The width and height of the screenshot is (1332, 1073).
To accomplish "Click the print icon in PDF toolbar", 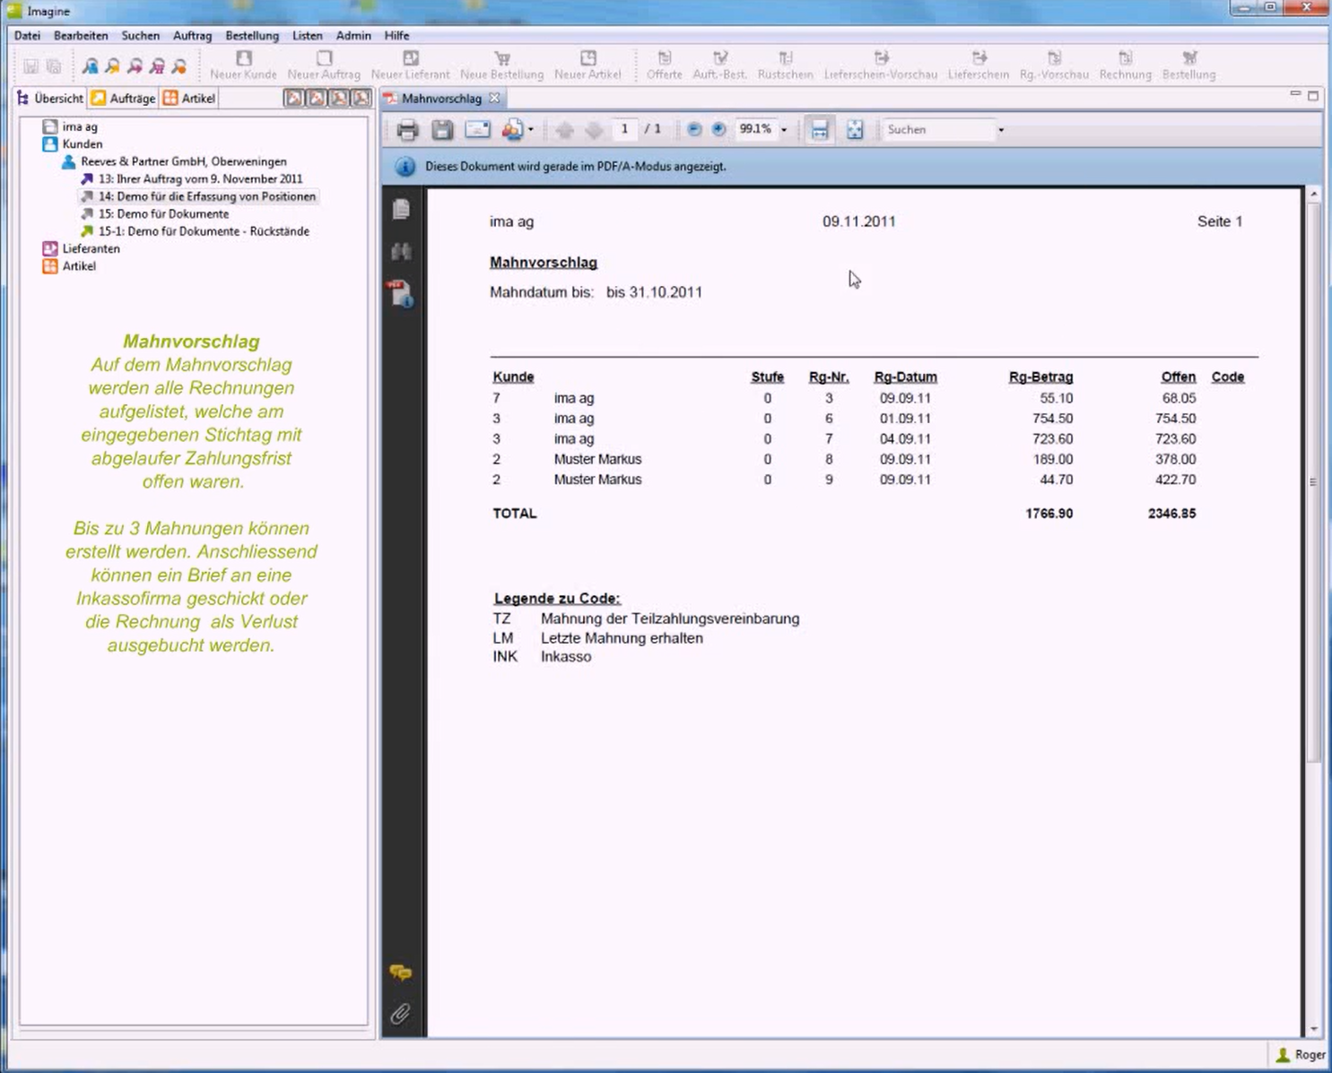I will point(407,130).
